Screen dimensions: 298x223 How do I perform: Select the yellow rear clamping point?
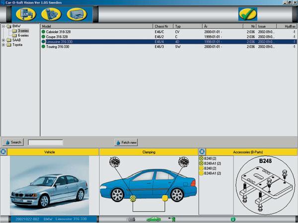point(165,198)
